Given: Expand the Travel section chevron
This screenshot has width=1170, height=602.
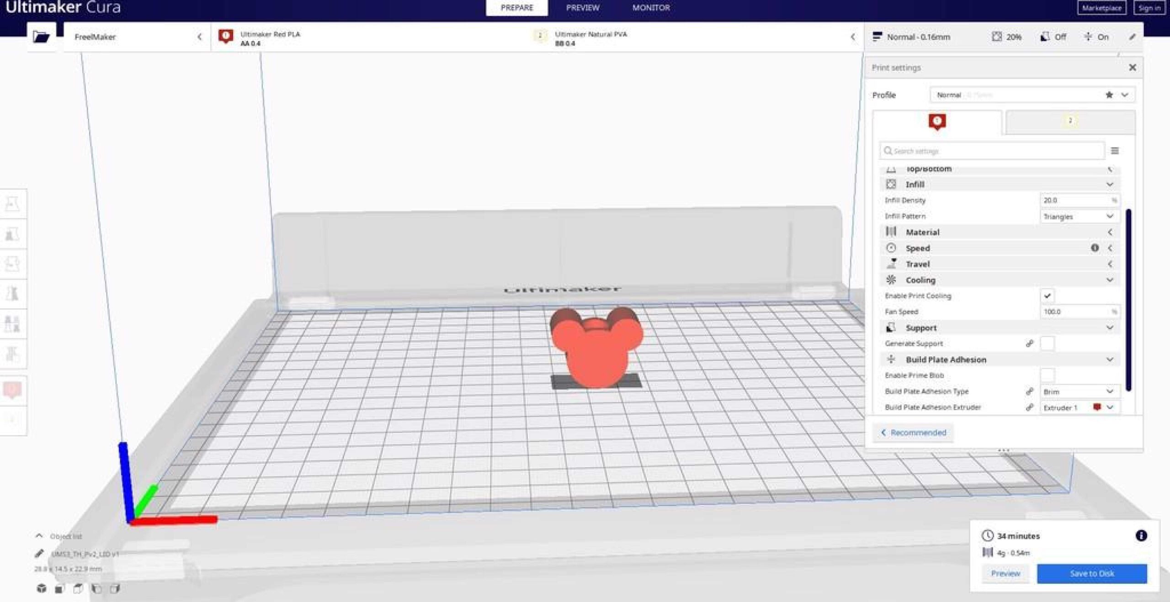Looking at the screenshot, I should [x=1110, y=264].
